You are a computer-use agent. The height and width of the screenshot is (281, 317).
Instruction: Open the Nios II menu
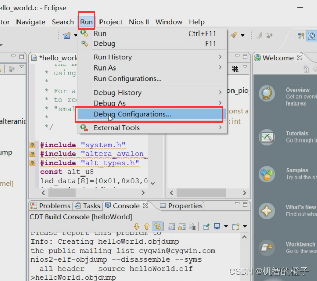[139, 22]
